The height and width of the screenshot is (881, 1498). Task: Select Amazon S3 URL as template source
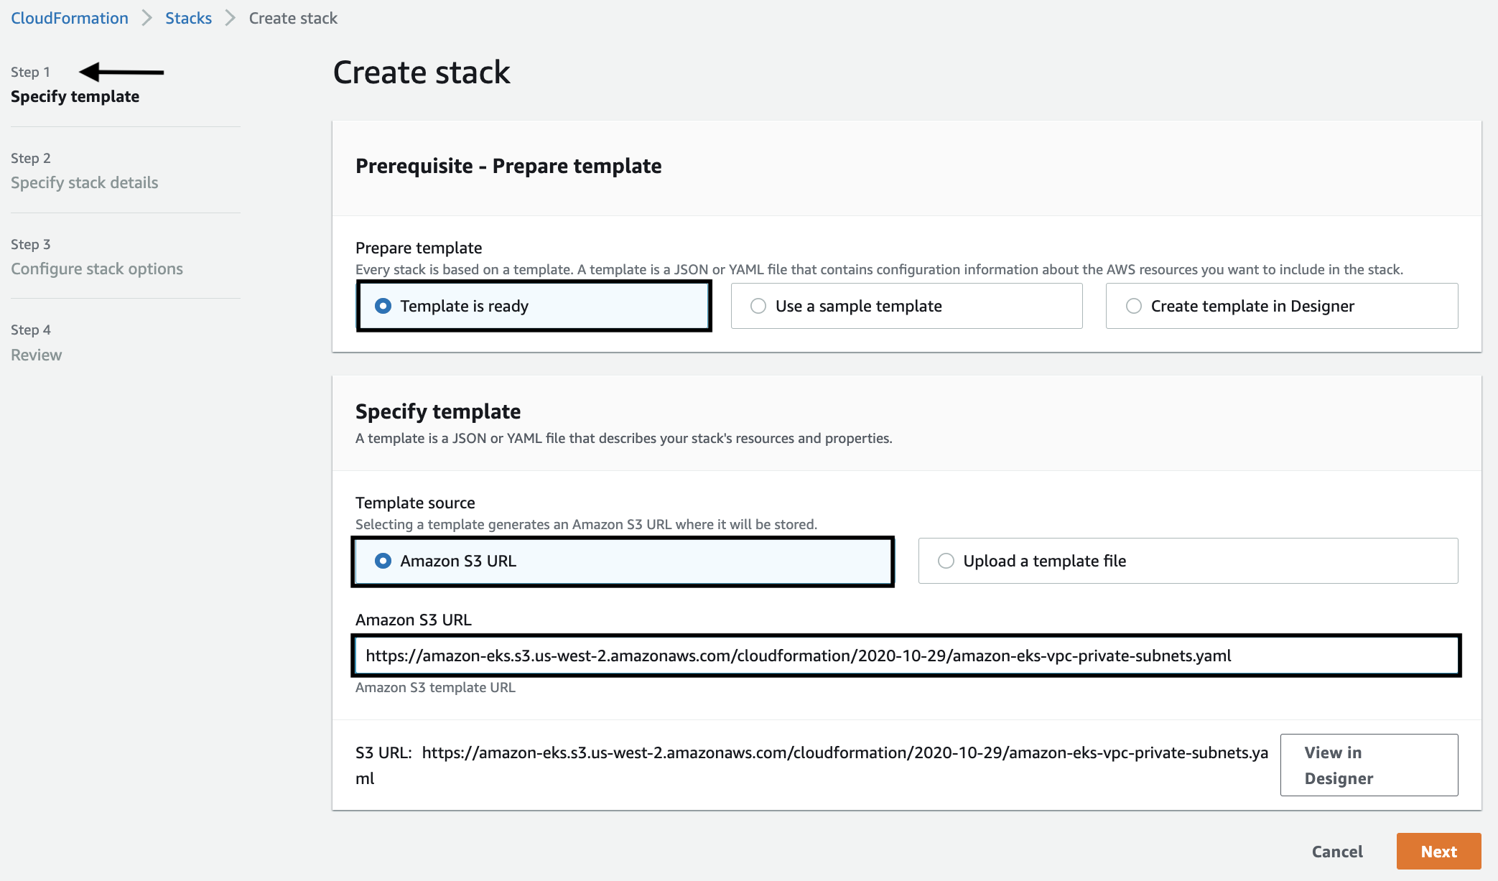coord(383,561)
